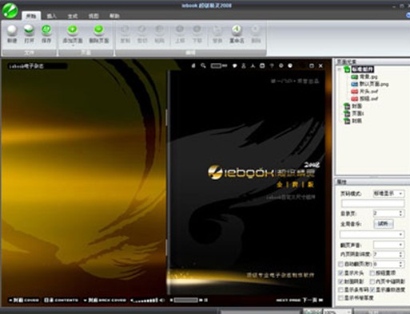Image resolution: width=410 pixels, height=314 pixels.
Task: Enable the 显示书脊厚度 checkbox
Action: click(x=340, y=298)
